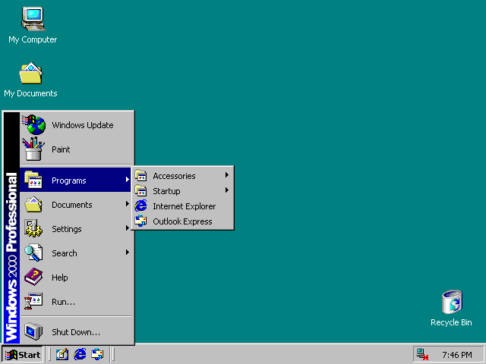Click the Programs folder icon in Start menu
The image size is (486, 364).
[33, 180]
